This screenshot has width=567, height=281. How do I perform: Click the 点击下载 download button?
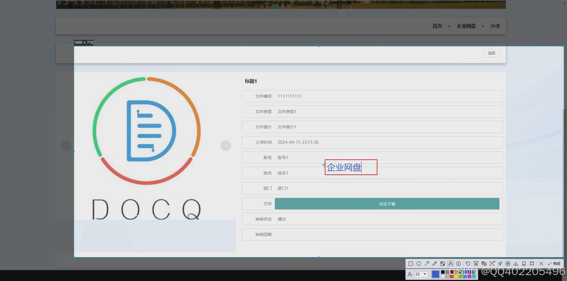tap(387, 203)
